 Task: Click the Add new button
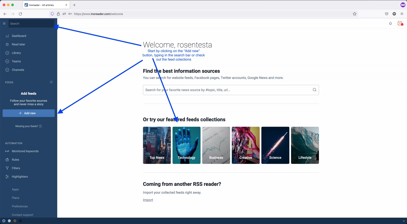28,113
